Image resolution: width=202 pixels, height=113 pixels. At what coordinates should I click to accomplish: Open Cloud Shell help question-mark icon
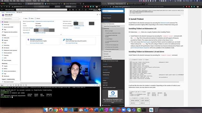pos(13,85)
